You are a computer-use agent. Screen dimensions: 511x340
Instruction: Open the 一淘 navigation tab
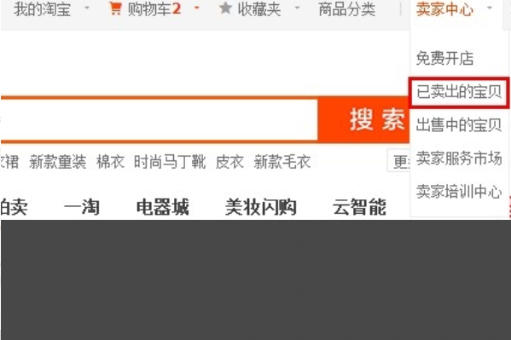click(82, 207)
